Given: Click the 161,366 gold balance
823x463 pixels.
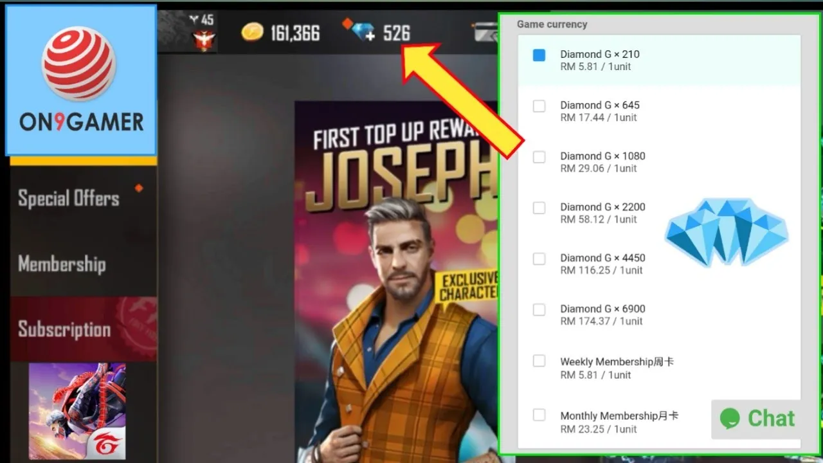Looking at the screenshot, I should [294, 33].
